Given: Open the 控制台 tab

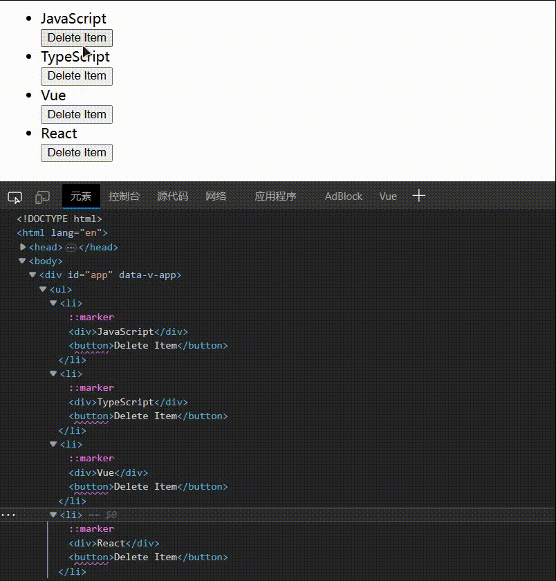Looking at the screenshot, I should (124, 196).
